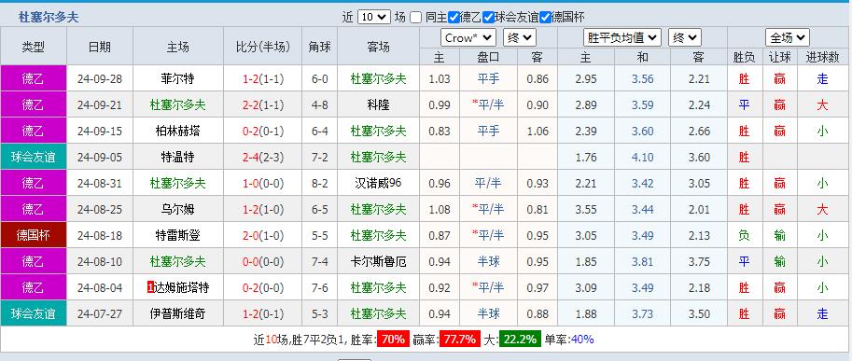Viewport: 852px width, 361px height.
Task: Click the 让球 column header
Action: 780,57
